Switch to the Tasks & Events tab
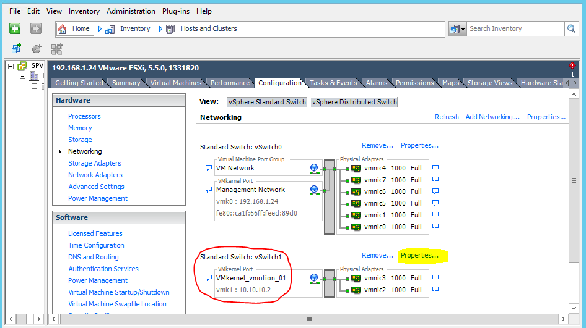 333,83
